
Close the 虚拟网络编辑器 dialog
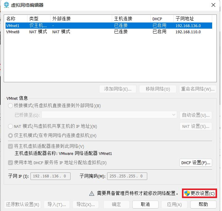pos(213,5)
